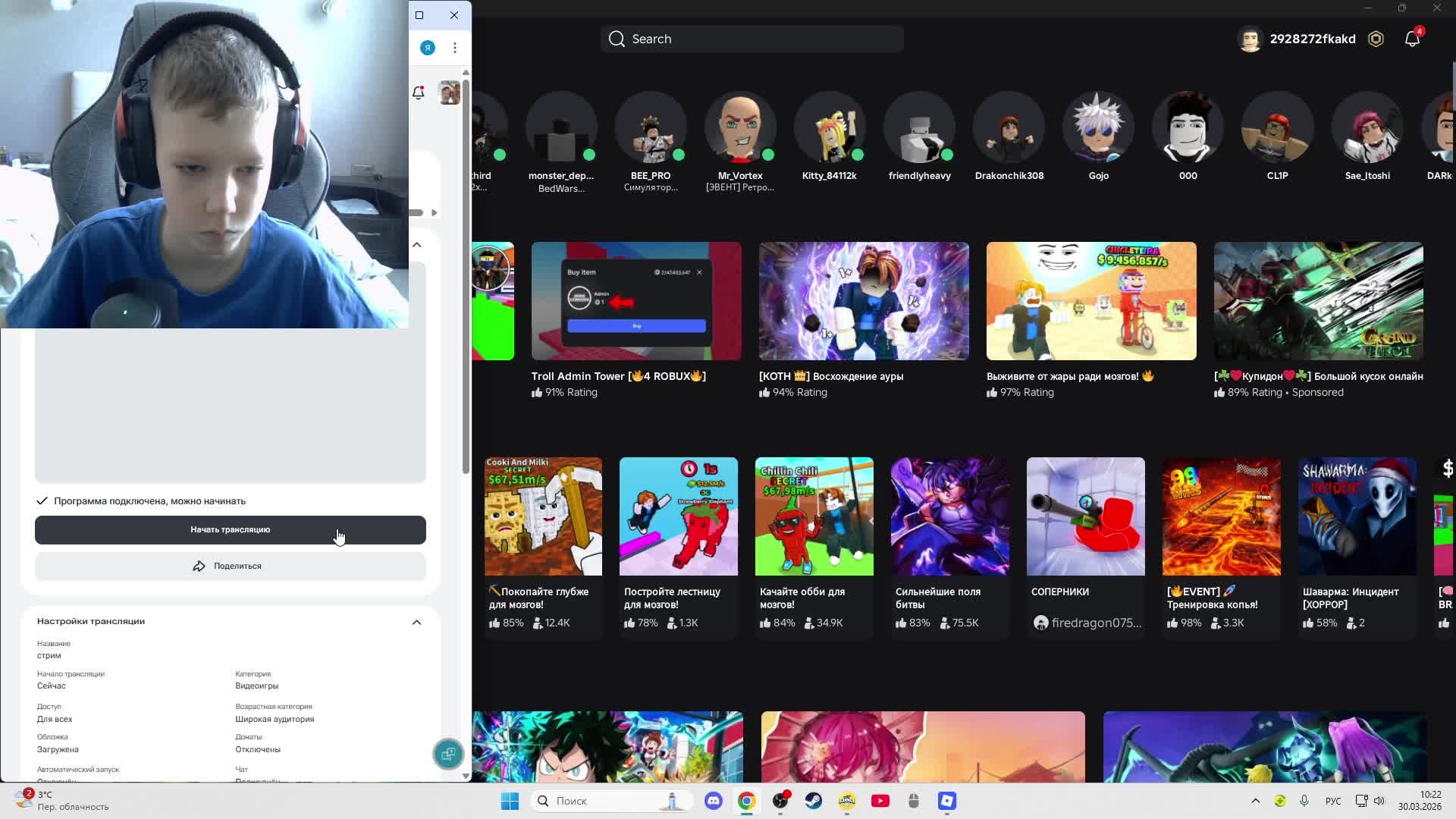This screenshot has width=1456, height=819.
Task: Click the Поделиться share button
Action: click(x=230, y=566)
